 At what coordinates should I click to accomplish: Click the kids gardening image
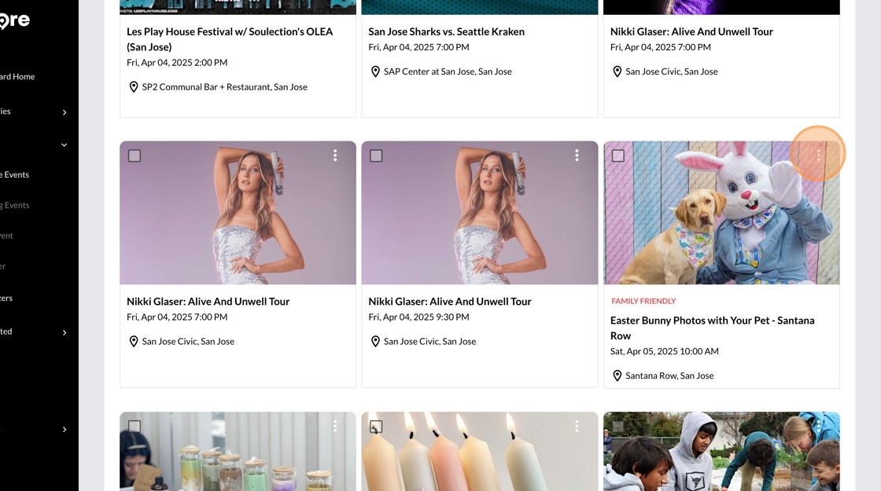(721, 452)
